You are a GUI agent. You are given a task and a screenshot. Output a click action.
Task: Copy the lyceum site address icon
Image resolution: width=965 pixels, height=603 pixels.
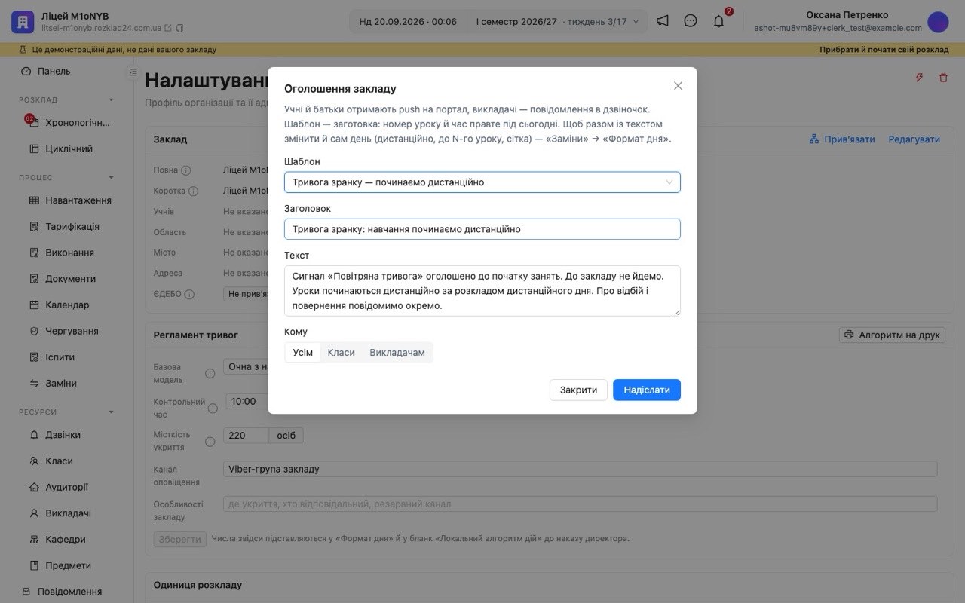click(179, 28)
